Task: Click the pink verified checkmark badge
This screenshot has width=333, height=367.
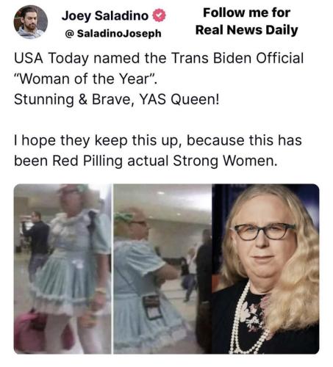Action: pyautogui.click(x=159, y=15)
